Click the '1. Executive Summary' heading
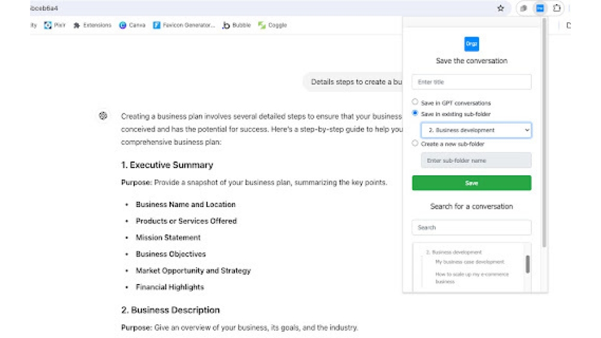The height and width of the screenshot is (338, 601). 167,165
